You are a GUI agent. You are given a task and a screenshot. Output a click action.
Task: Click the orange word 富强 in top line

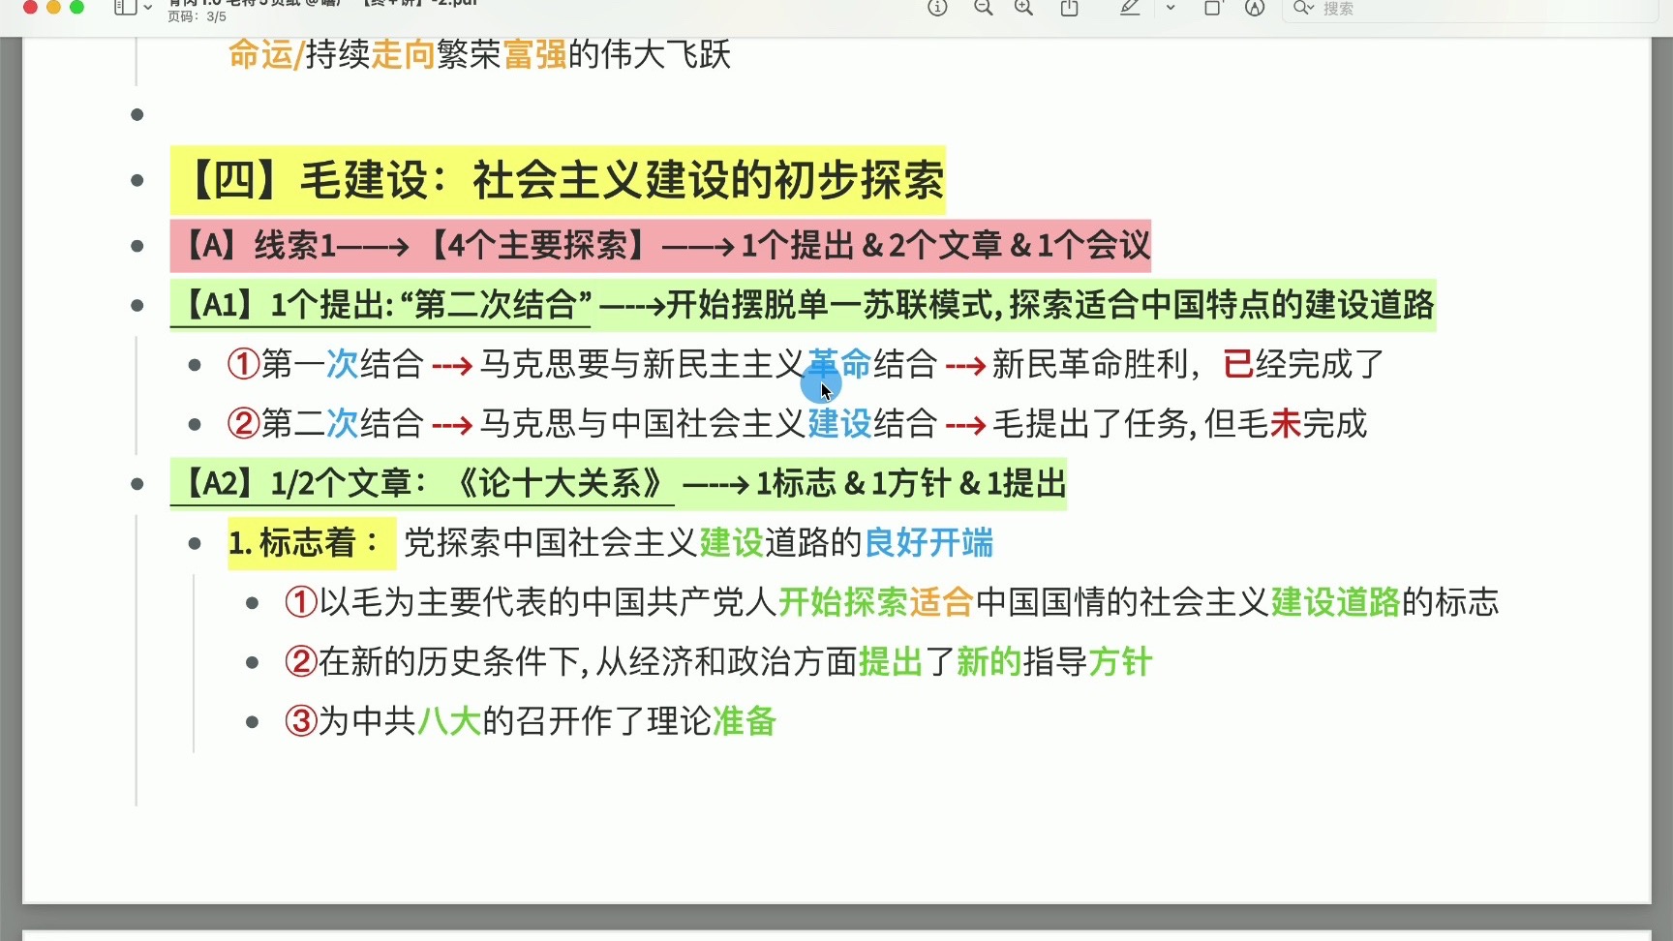tap(534, 54)
